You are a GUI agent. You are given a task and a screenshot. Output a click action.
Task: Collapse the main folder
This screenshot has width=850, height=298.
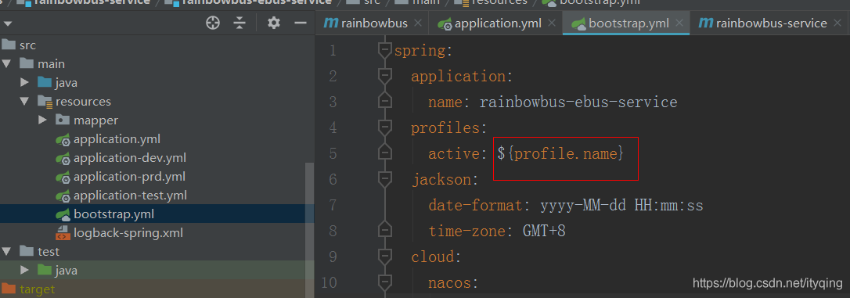point(6,64)
